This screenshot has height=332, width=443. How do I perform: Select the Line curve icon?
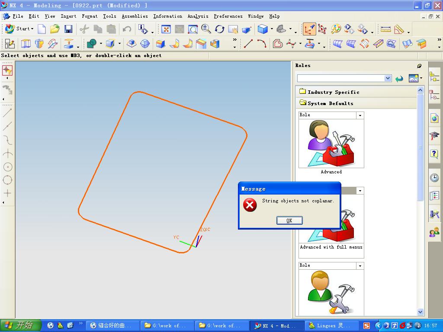(x=248, y=44)
